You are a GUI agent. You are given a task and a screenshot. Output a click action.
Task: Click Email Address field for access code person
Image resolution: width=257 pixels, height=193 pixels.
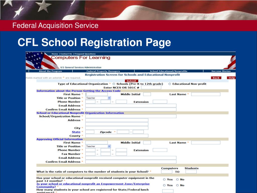click(x=131, y=106)
